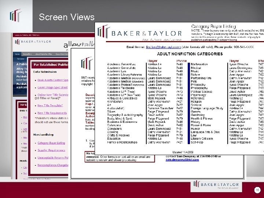This screenshot has height=198, width=264.
Task: Click the 'Performing Arts' category row
Action: pos(201,78)
